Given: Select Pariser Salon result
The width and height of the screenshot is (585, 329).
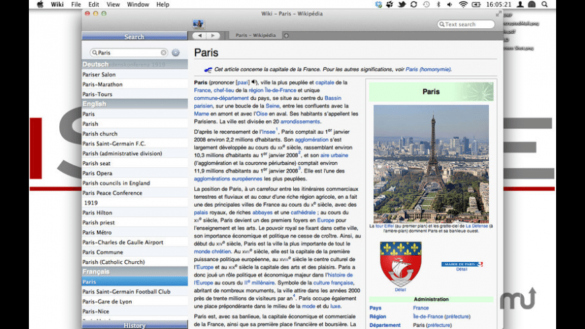Looking at the screenshot, I should 134,75.
